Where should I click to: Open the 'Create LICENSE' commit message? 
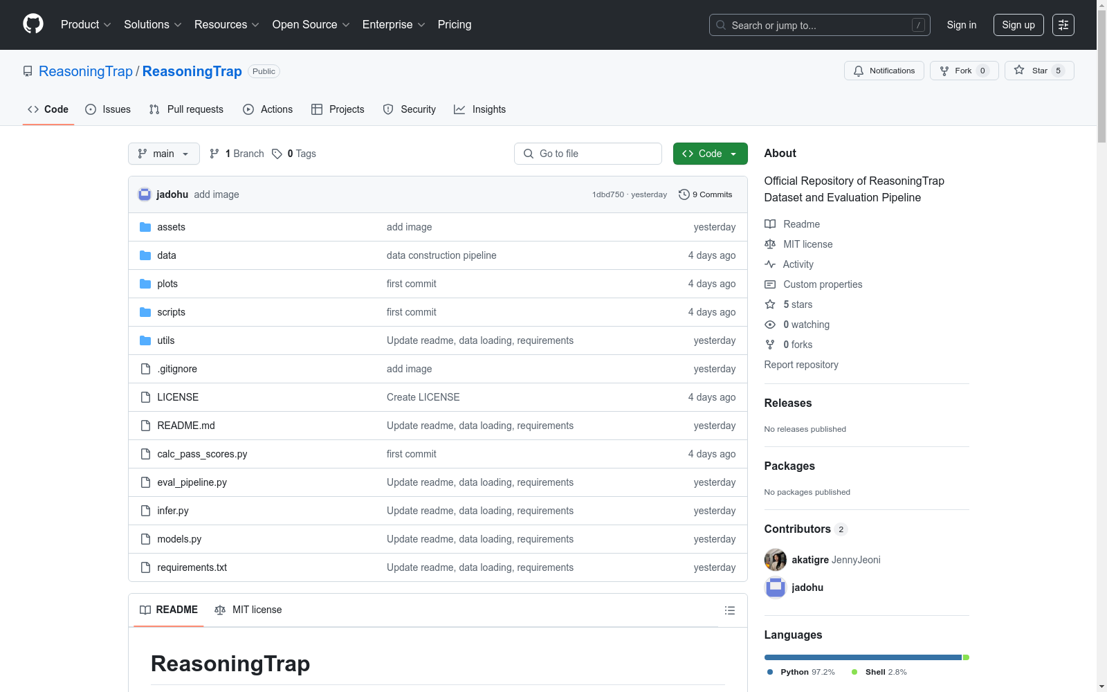tap(423, 397)
